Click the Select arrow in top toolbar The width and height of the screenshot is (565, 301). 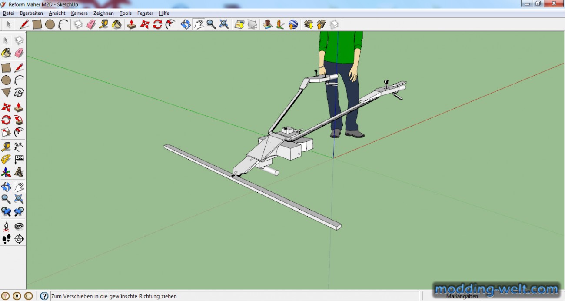pyautogui.click(x=9, y=24)
